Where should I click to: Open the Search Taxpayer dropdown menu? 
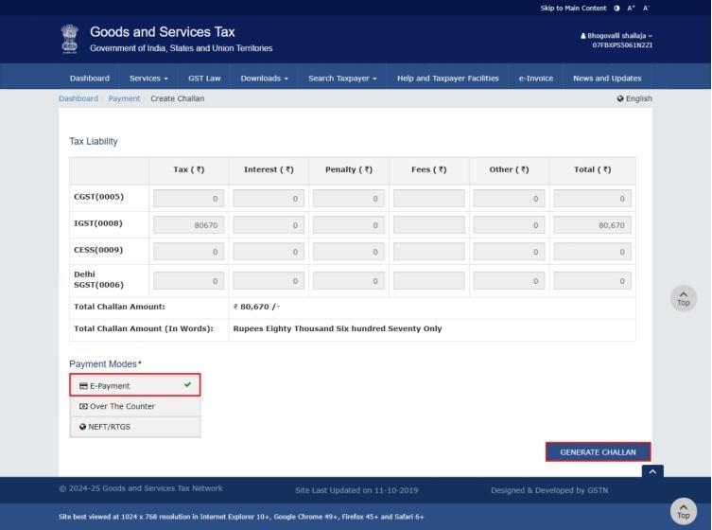[x=342, y=79]
